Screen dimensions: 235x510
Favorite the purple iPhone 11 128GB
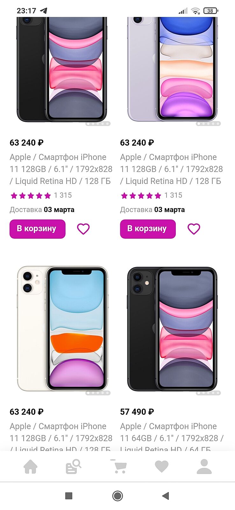194,229
